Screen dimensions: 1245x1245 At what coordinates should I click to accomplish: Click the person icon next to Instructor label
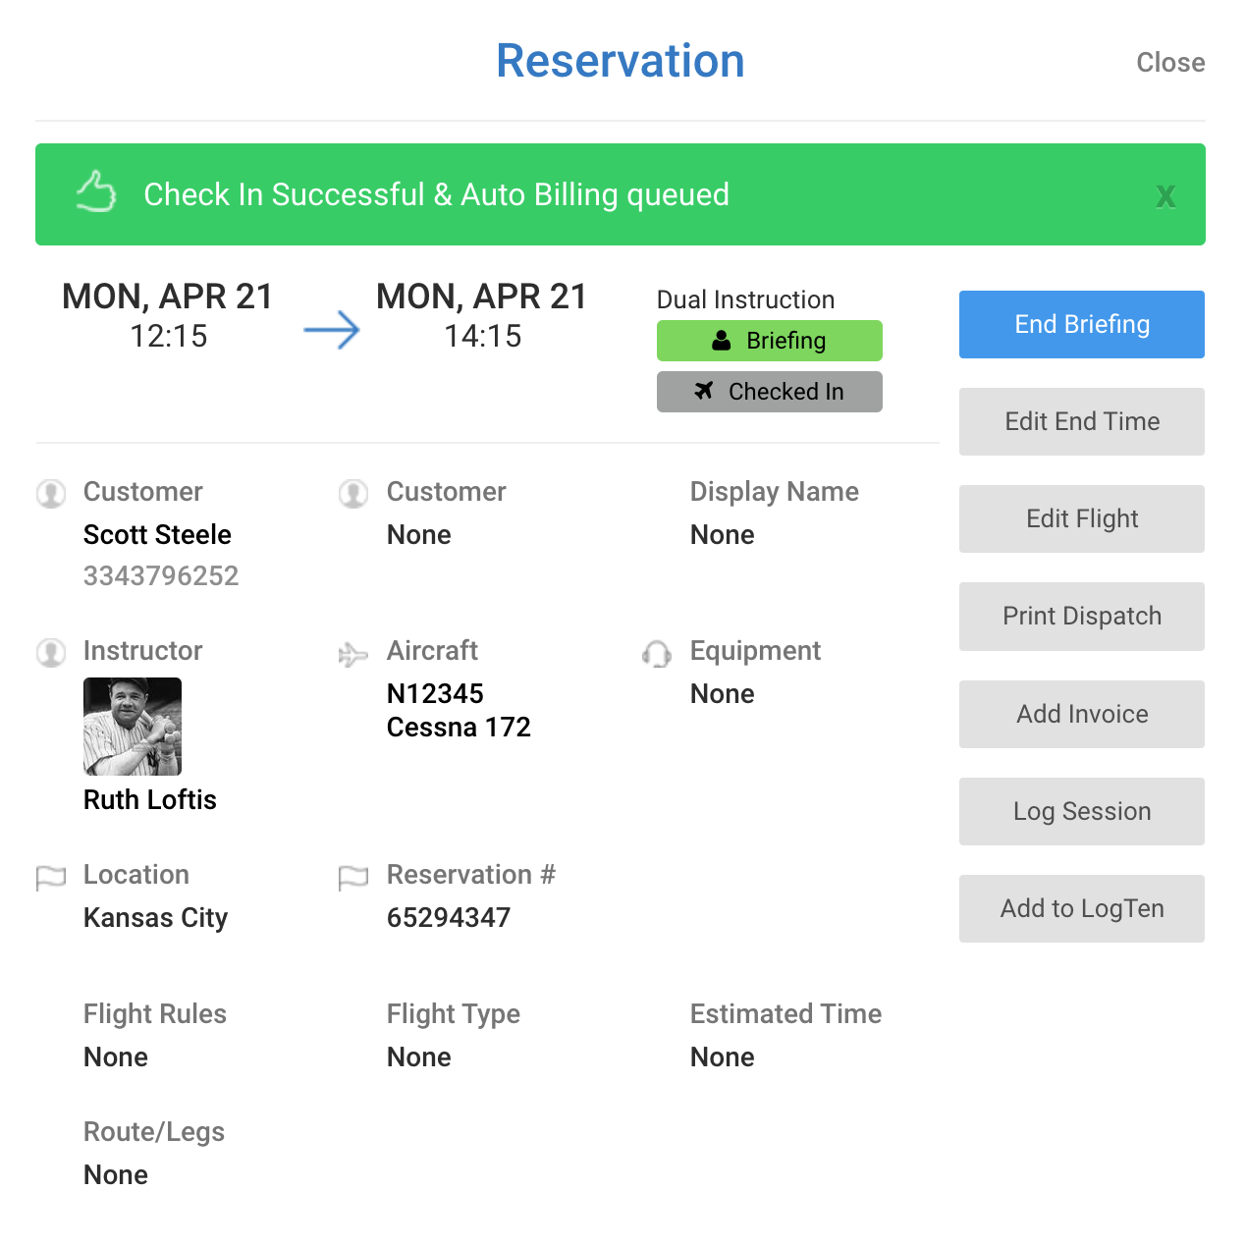click(51, 652)
